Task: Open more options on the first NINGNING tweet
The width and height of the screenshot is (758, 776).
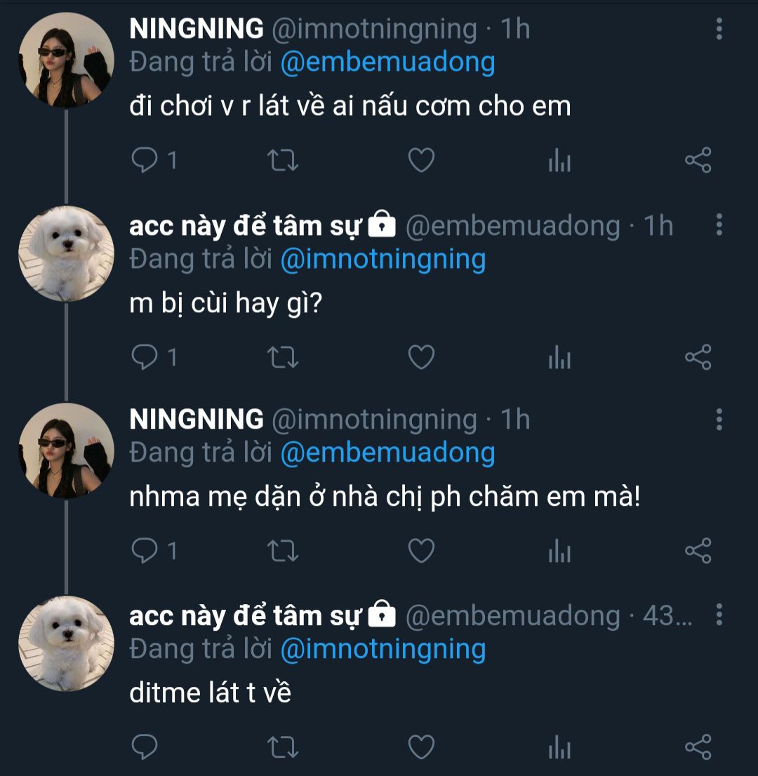Action: point(719,29)
